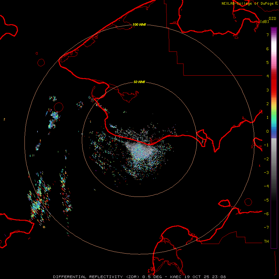Click the 1 value on color scale
The height and width of the screenshot is (279, 279).
click(268, 117)
